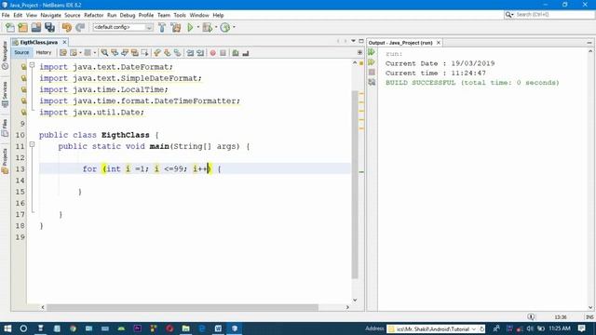The image size is (596, 335).
Task: Expand the Run Project dropdown arrow
Action: 197,27
